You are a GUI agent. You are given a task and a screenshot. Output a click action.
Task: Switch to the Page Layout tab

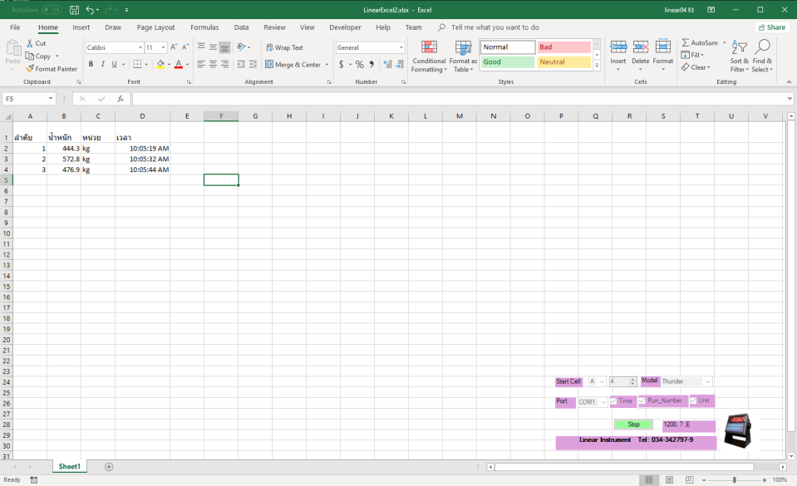tap(155, 27)
